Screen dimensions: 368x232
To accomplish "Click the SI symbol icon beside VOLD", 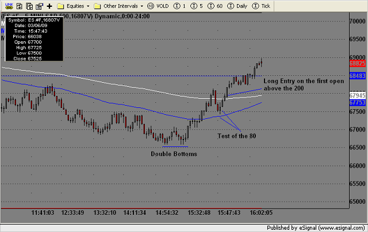I will 151,6.
